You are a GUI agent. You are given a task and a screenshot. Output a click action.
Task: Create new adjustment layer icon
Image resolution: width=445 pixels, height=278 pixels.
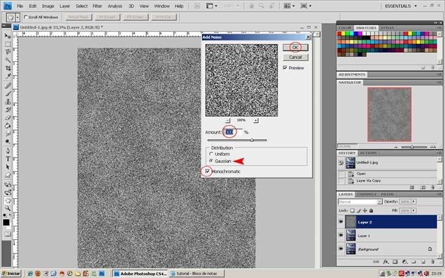point(404,261)
